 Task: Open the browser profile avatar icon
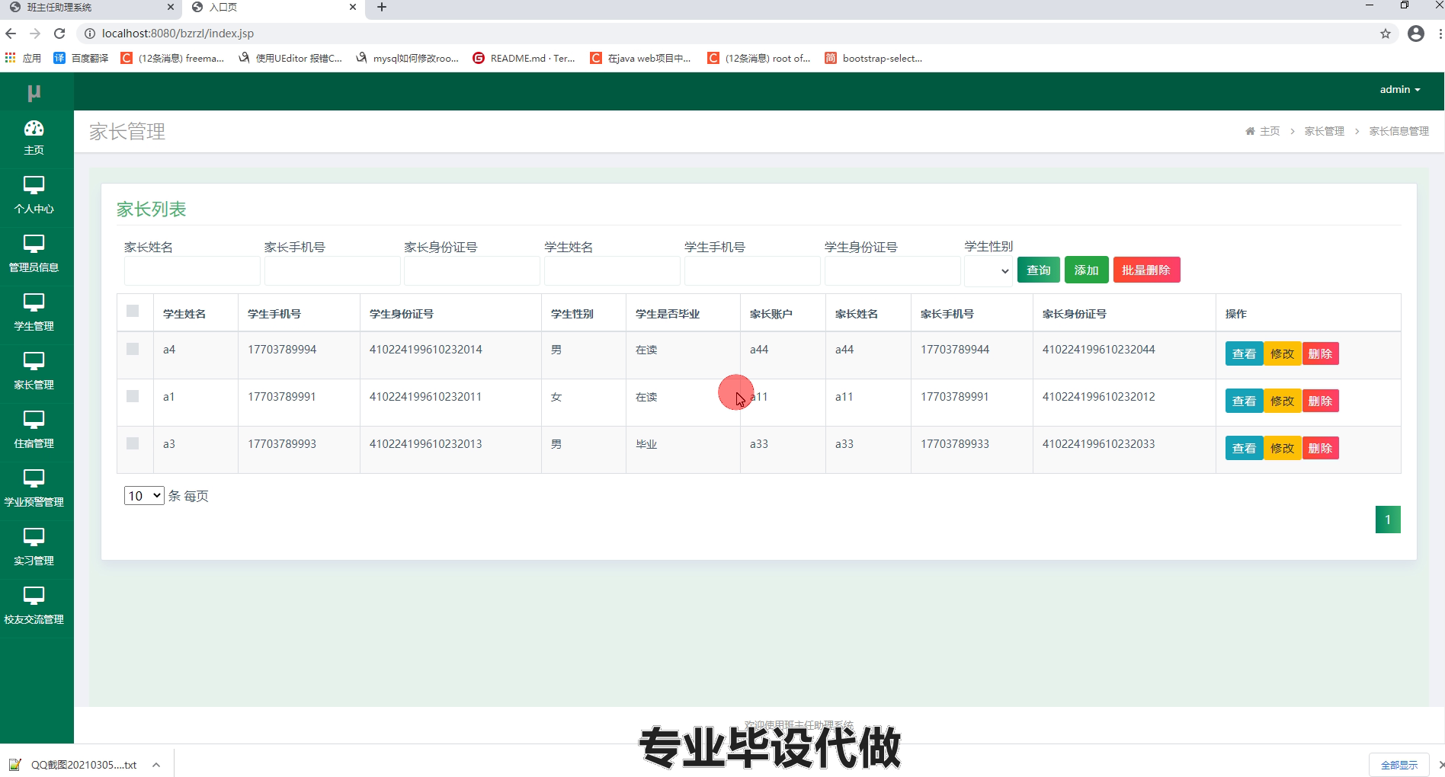click(x=1416, y=34)
